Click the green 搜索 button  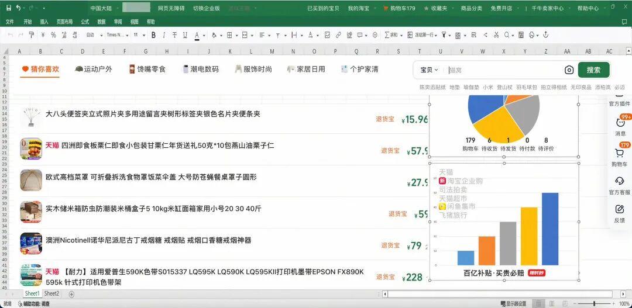pos(593,70)
